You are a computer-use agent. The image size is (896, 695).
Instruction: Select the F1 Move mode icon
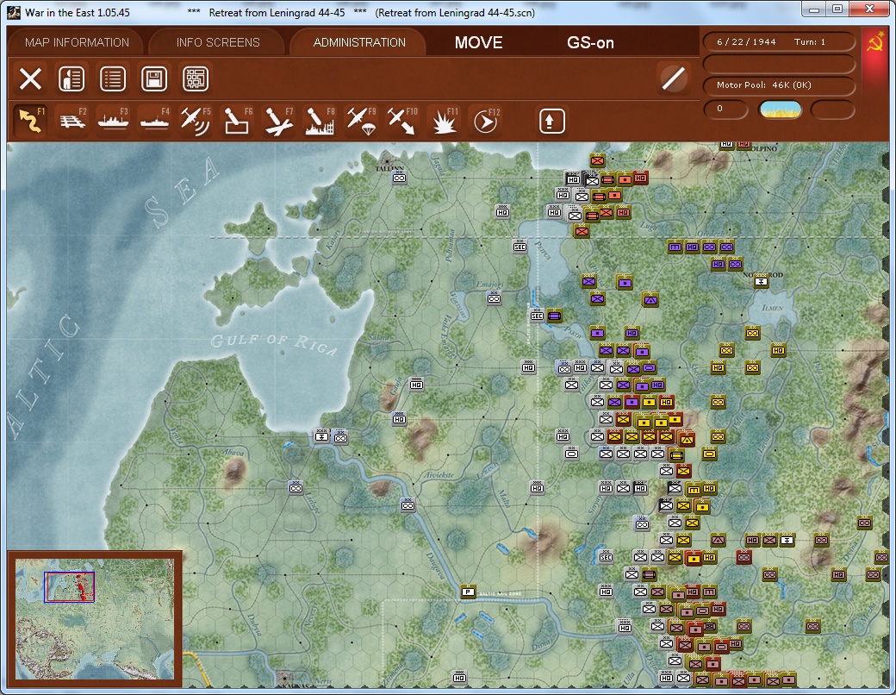[31, 121]
